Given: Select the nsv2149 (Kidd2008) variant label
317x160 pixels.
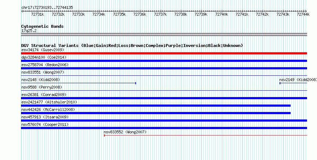Looking at the screenshot, I should coord(298,80).
